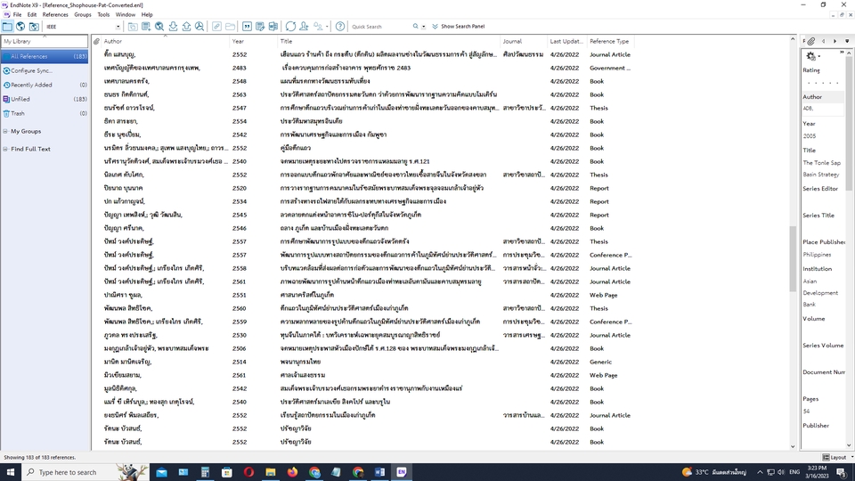Screen dimensions: 855x481
Task: Click Show Search Panel
Action: click(x=458, y=26)
